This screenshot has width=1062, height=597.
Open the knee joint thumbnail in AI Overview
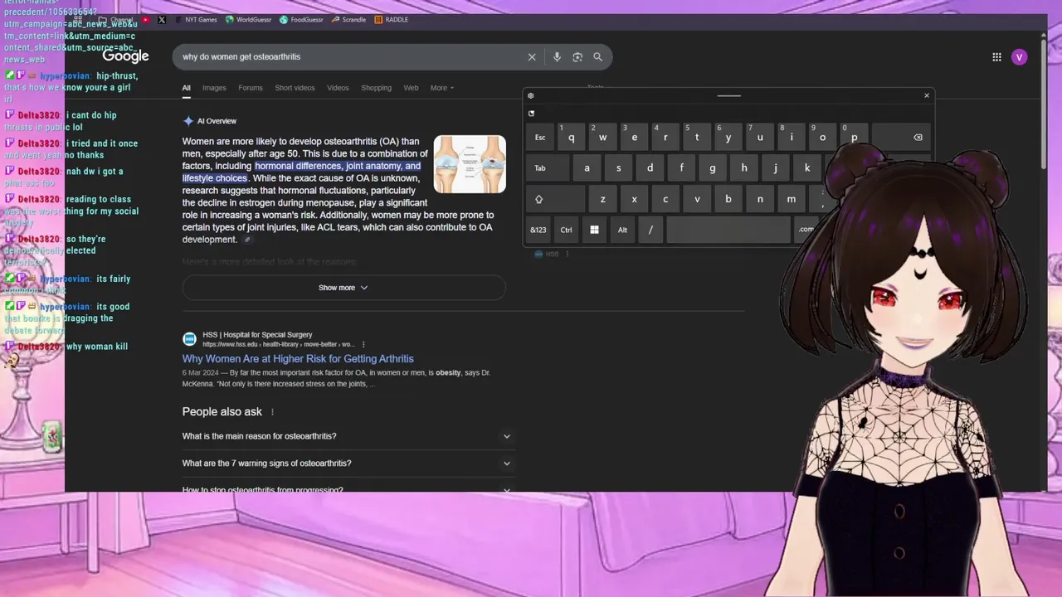470,164
